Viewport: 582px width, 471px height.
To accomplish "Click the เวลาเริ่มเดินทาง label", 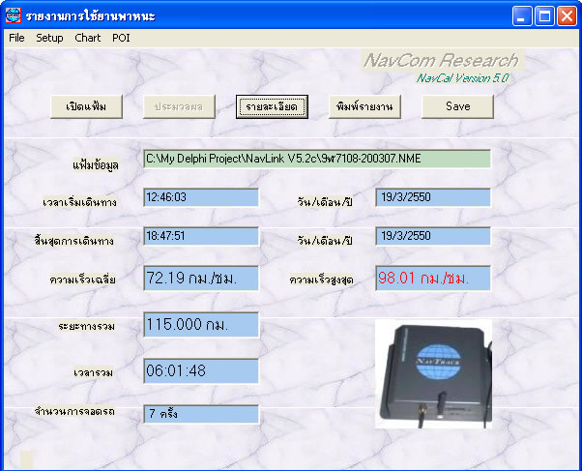I will [79, 202].
